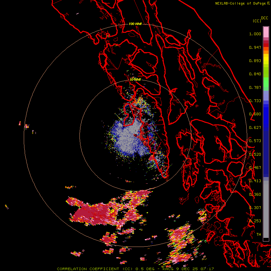271x271 pixels.
Task: Click the TH threshold label
Action: 259,235
